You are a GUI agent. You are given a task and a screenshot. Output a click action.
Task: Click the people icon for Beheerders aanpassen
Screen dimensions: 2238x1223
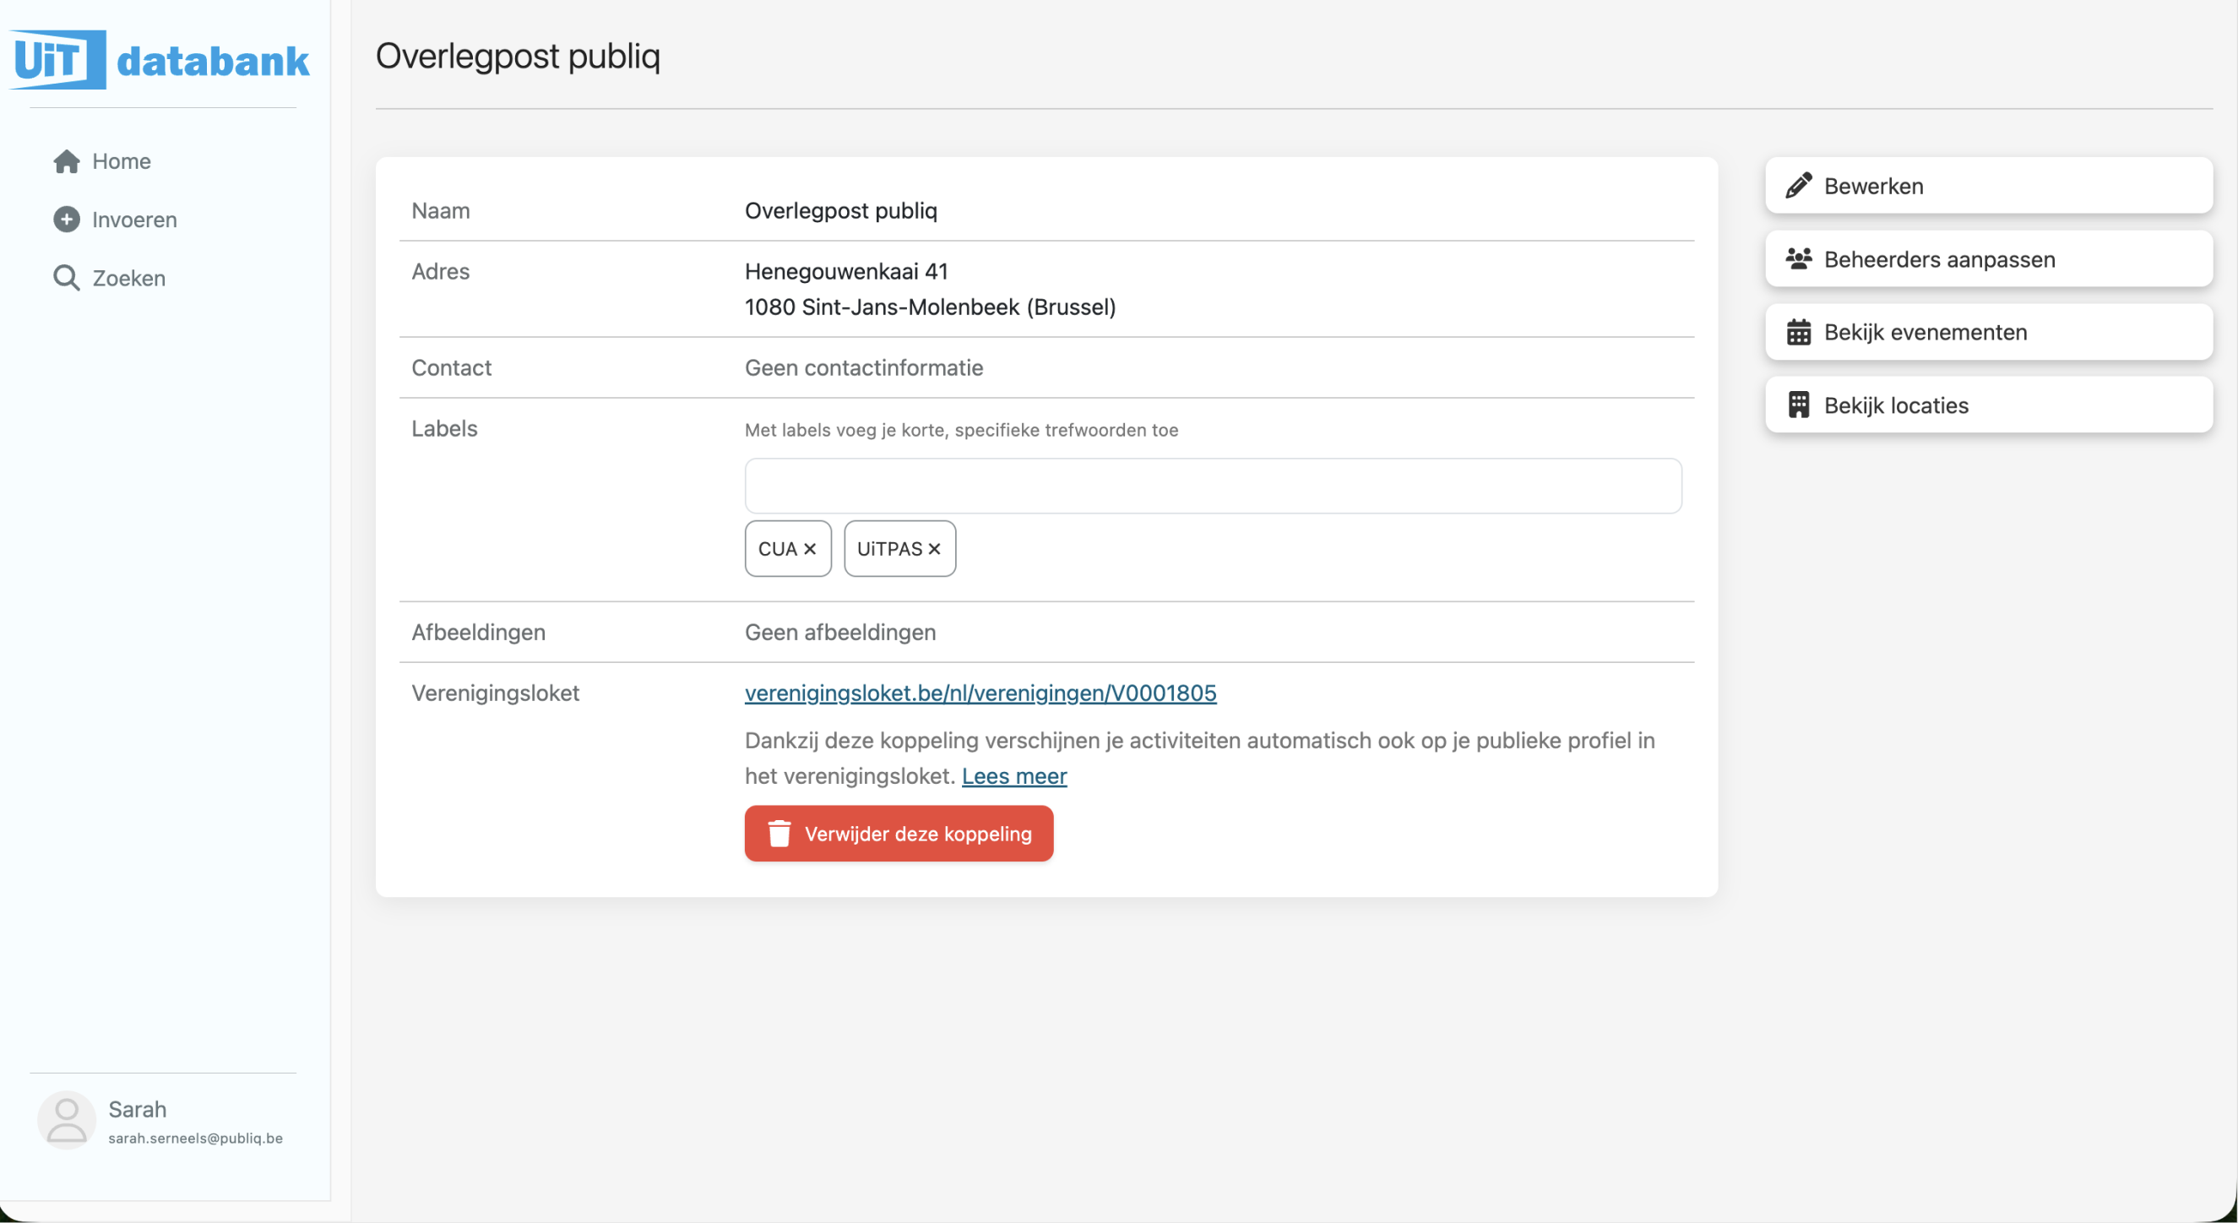click(1798, 258)
